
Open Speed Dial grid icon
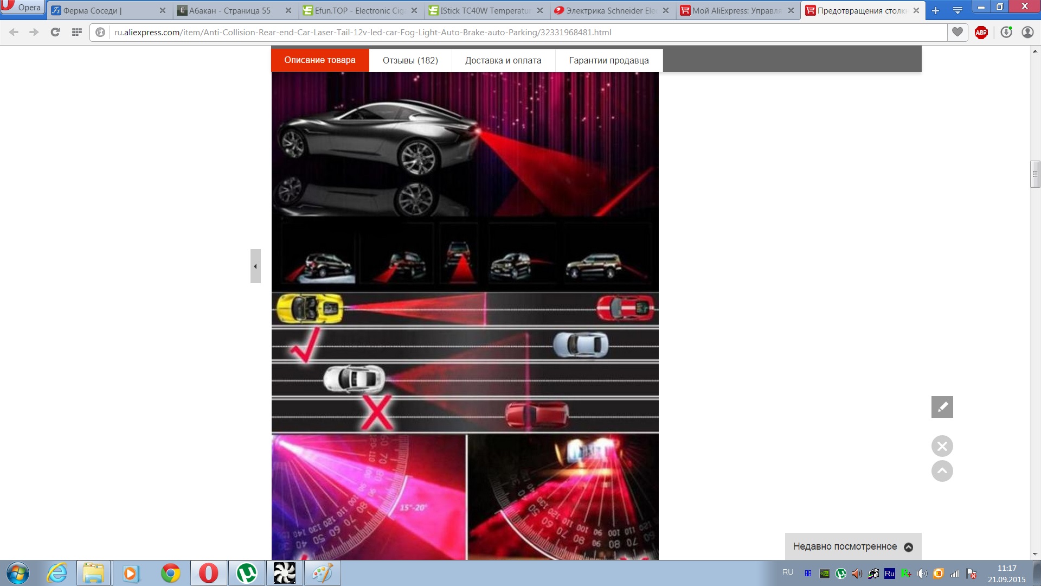click(76, 32)
